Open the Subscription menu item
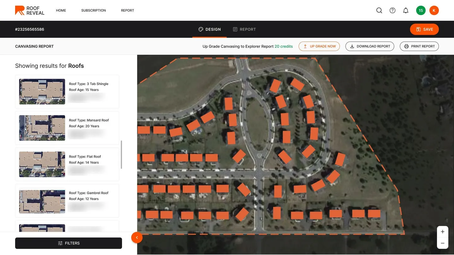Screen dimensions: 454x255 (94, 10)
